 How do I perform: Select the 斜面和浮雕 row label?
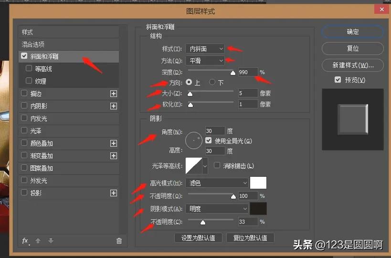coord(44,56)
